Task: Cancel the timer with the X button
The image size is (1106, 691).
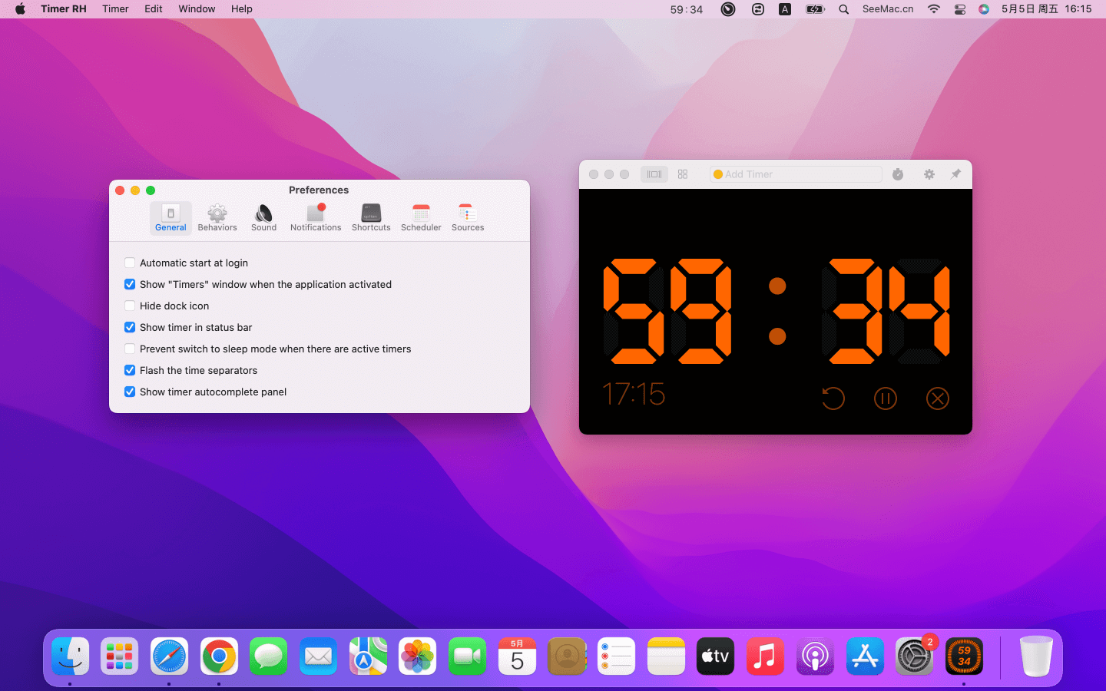Action: [938, 398]
